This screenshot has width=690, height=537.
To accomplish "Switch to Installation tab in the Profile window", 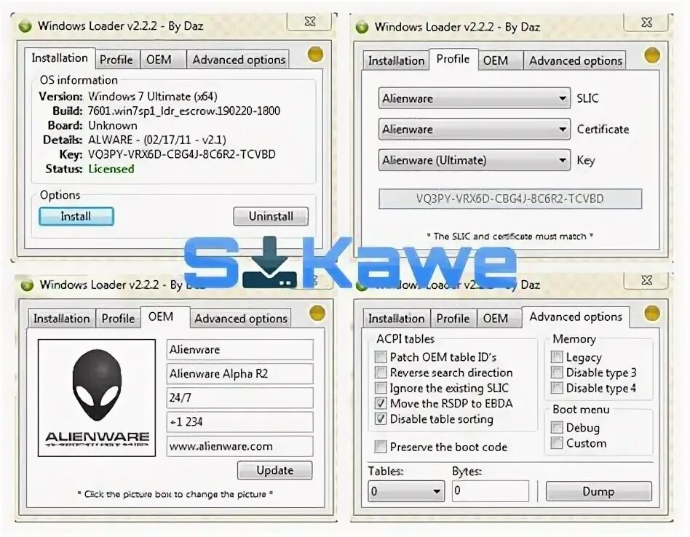I will pyautogui.click(x=396, y=60).
